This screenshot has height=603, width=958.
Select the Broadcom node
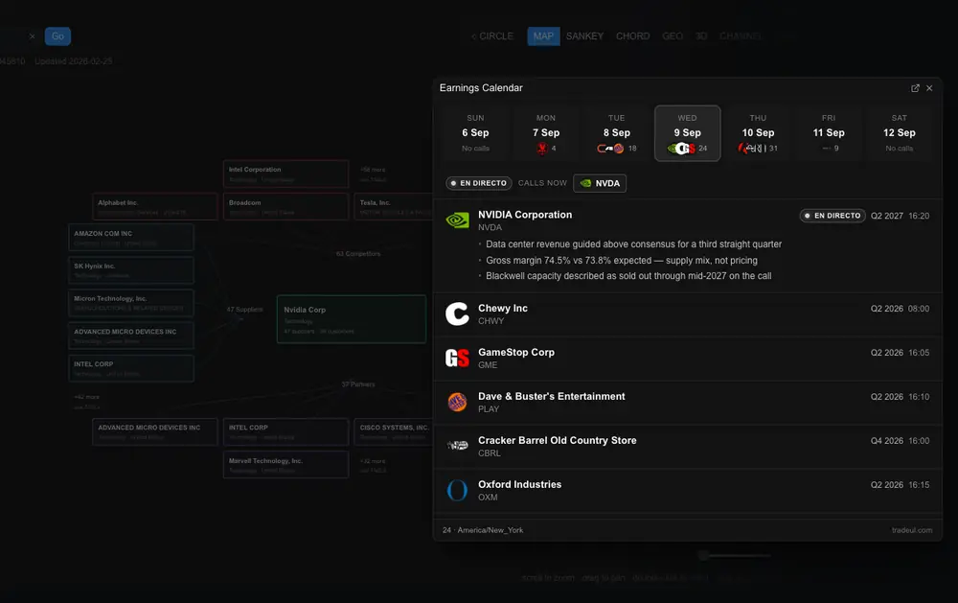click(285, 207)
